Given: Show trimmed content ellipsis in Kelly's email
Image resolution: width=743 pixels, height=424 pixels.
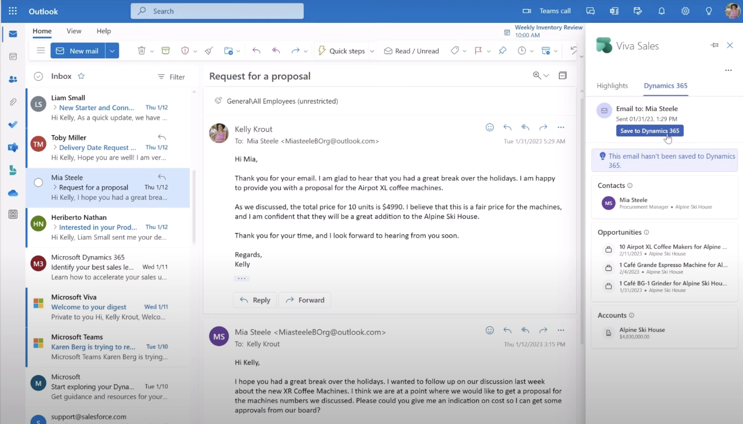Looking at the screenshot, I should pyautogui.click(x=242, y=278).
